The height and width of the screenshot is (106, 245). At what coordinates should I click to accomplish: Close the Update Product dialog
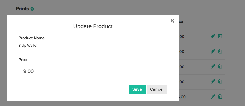coord(172,21)
